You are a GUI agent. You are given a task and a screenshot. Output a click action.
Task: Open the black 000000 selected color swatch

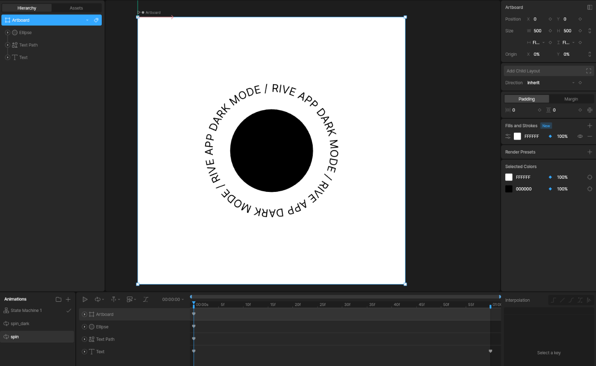pyautogui.click(x=509, y=189)
